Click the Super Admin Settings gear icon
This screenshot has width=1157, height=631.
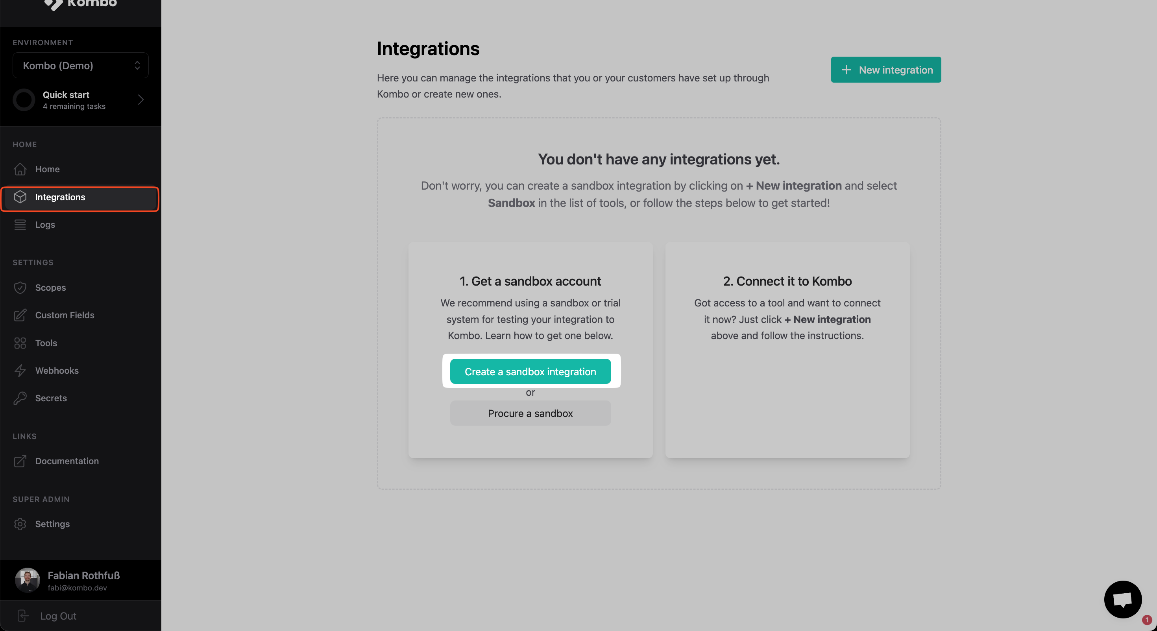coord(20,524)
